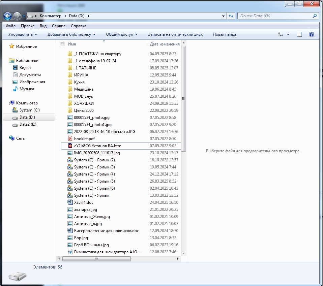Click the Гимнастика для шеи file icon
This screenshot has width=323, height=286.
tap(70, 252)
